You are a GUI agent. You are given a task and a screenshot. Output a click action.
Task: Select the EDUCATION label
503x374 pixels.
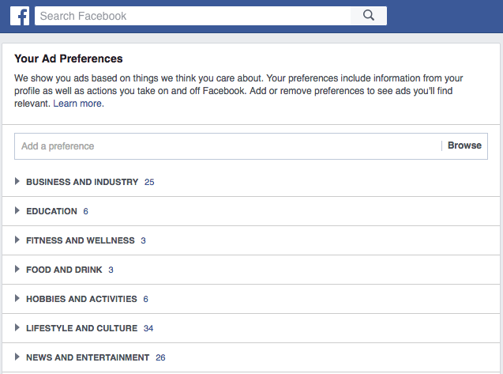click(x=51, y=211)
